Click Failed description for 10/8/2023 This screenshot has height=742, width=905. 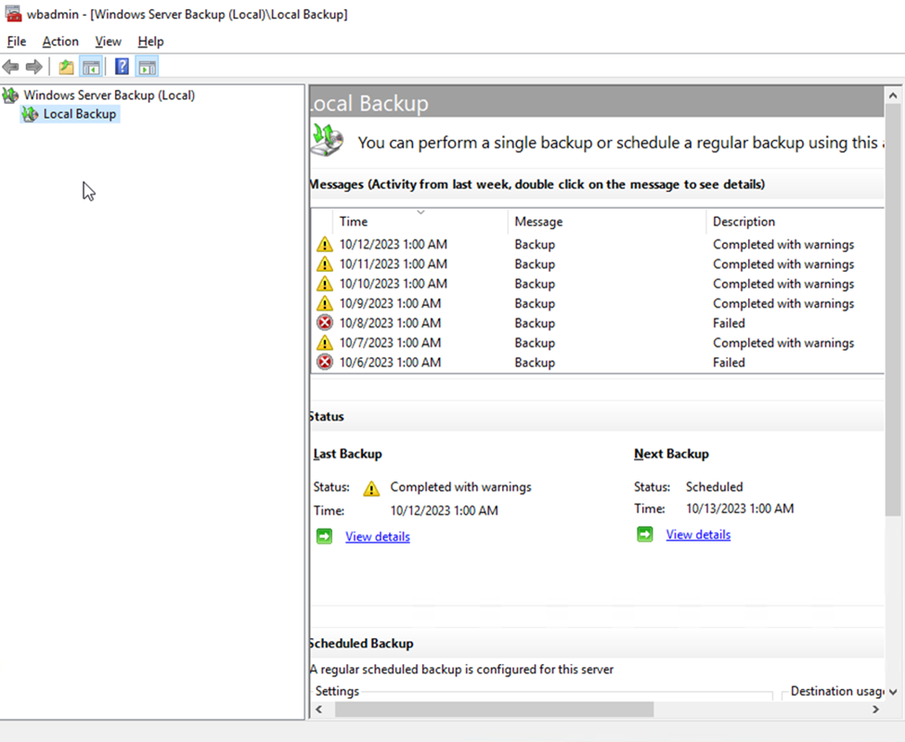[x=729, y=323]
